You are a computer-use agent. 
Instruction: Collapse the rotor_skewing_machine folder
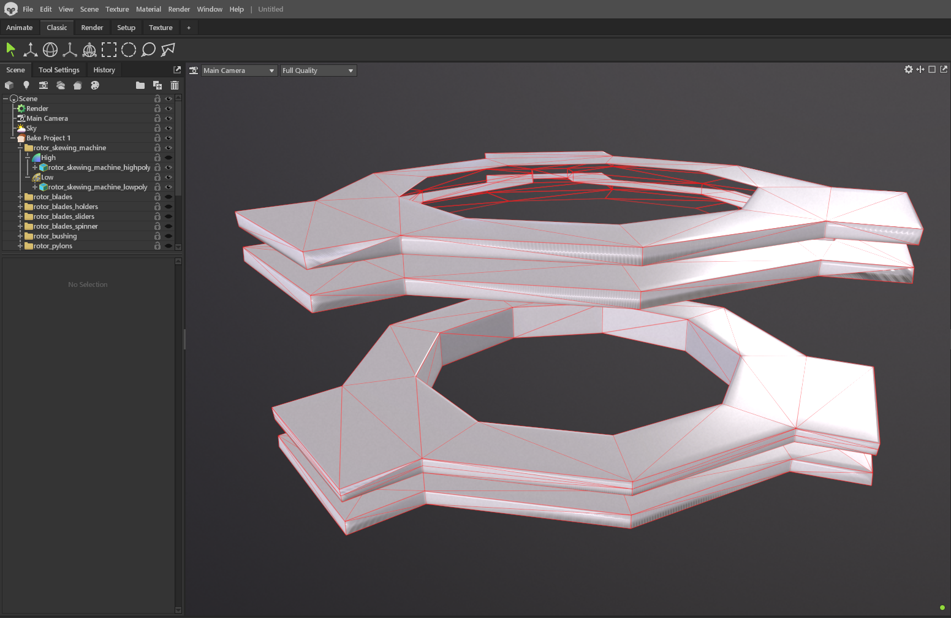20,148
